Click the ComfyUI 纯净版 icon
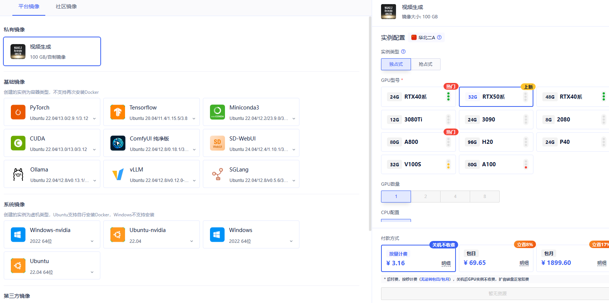Image resolution: width=609 pixels, height=303 pixels. (x=118, y=143)
